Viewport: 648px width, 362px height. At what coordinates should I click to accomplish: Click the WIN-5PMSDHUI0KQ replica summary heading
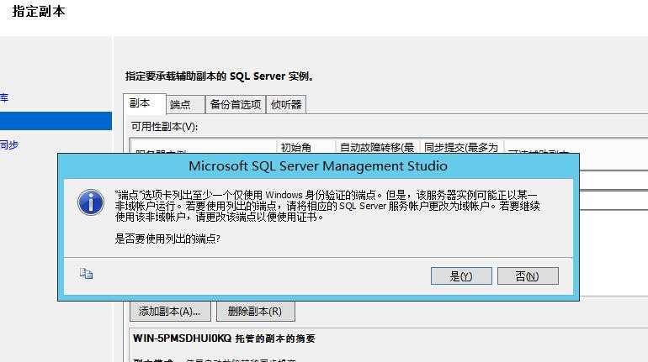pyautogui.click(x=224, y=338)
